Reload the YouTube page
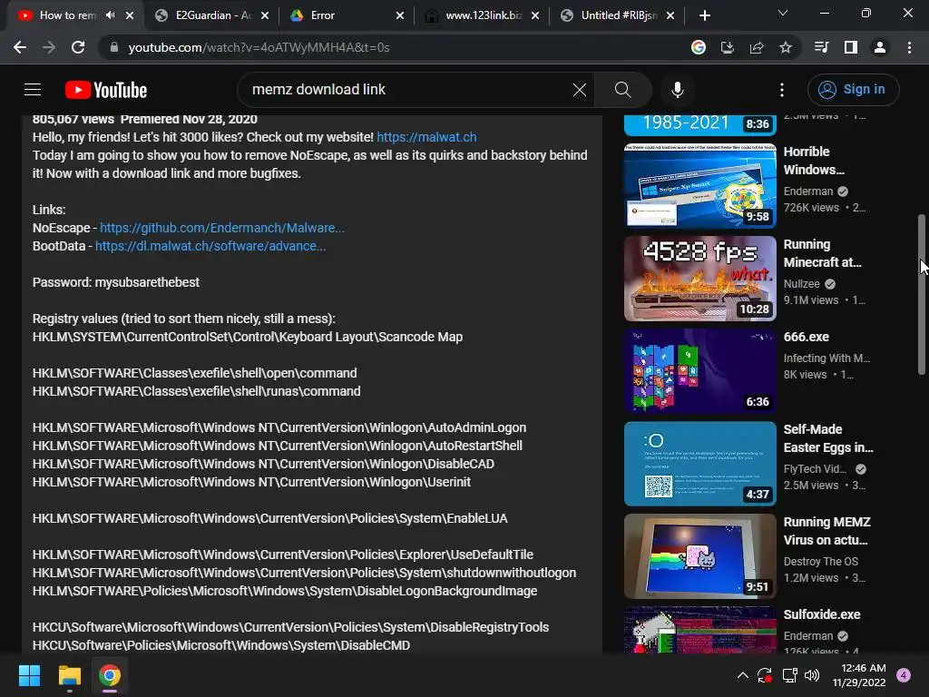 (78, 47)
